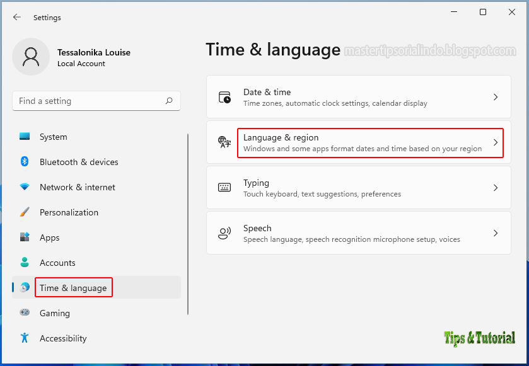Click the search magnifier in Find a setting
Screen dimensions: 529x366
[169, 101]
